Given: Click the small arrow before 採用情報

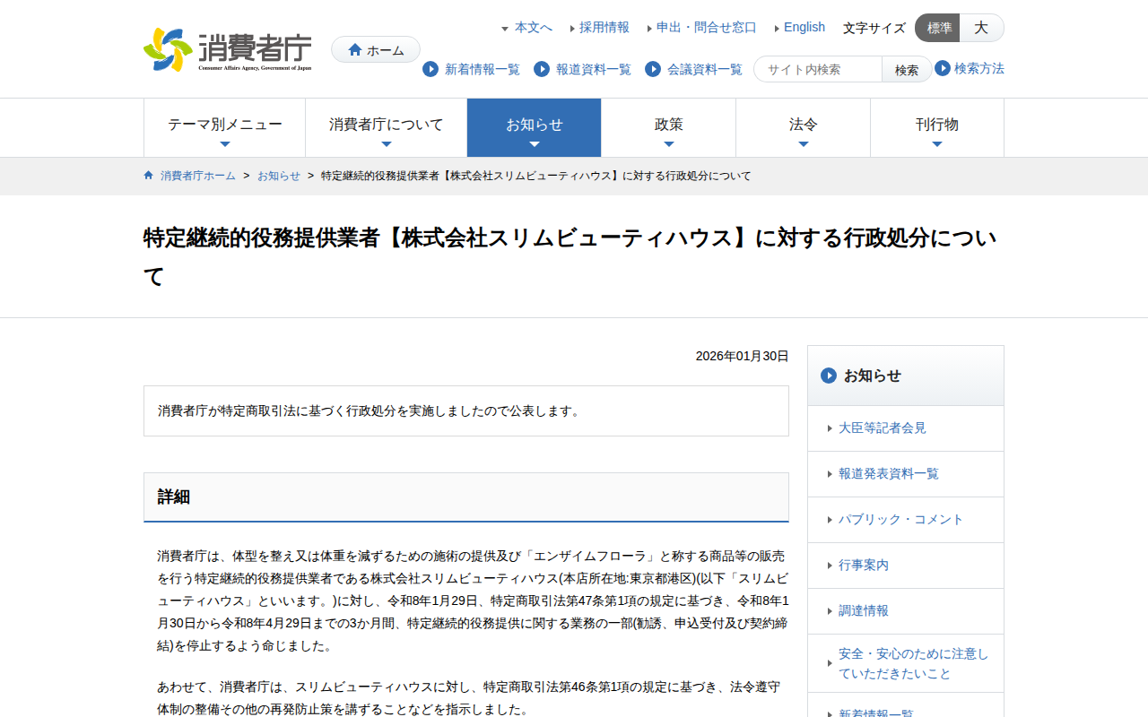Looking at the screenshot, I should click(x=572, y=28).
